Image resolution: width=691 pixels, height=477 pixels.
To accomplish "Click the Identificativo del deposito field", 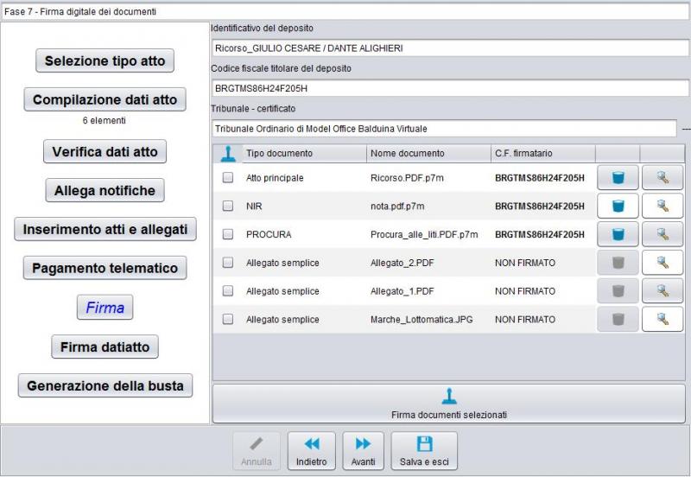I will 450,48.
